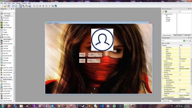Expand the locale property node
The image size is (192, 108).
click(x=163, y=95)
